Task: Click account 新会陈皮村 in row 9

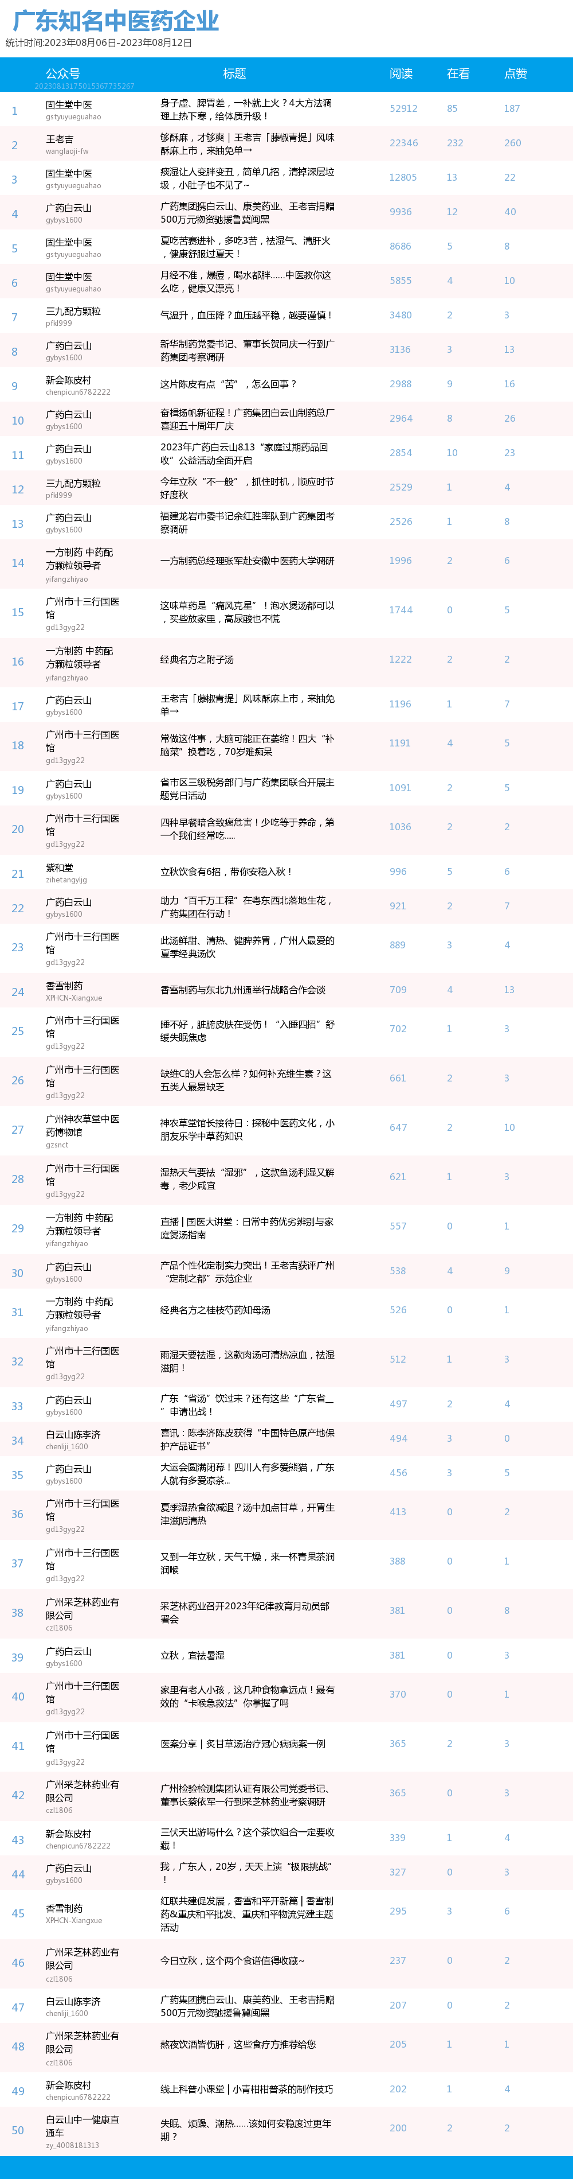Action: (x=68, y=380)
